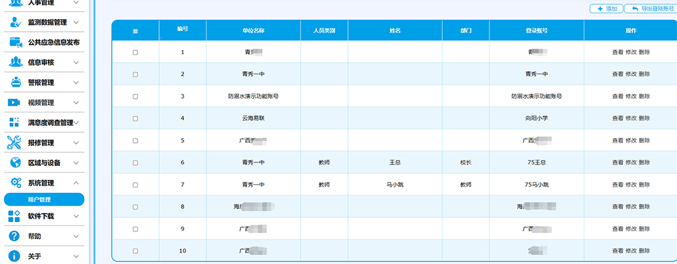The height and width of the screenshot is (264, 677).
Task: Expand 区域与设备 with its chevron
Action: coord(77,163)
